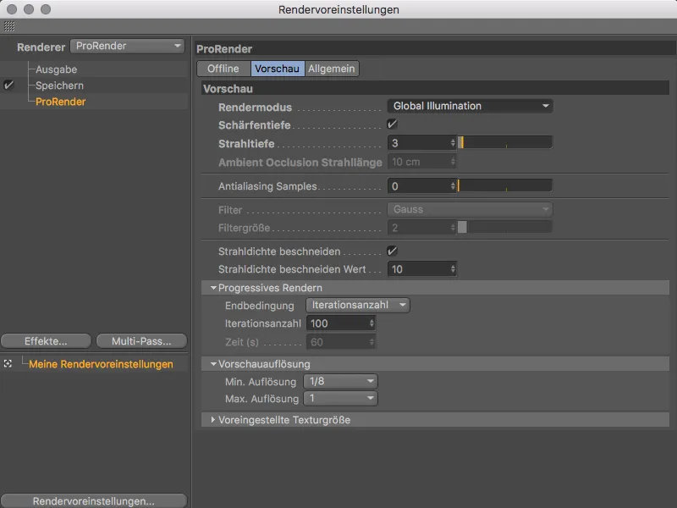Change Min. Auflösung via its dropdown

340,381
